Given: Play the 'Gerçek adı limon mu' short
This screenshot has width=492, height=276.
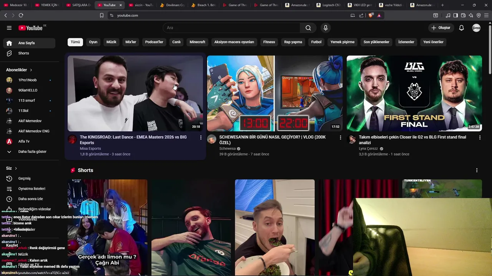Looking at the screenshot, I should click(108, 228).
